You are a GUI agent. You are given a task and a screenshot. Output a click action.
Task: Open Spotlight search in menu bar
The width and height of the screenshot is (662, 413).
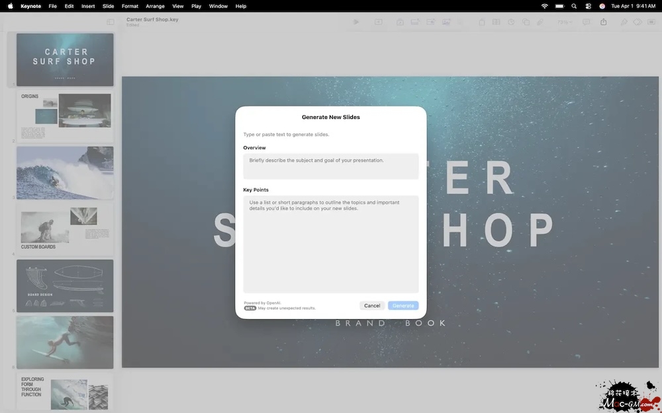tap(575, 6)
